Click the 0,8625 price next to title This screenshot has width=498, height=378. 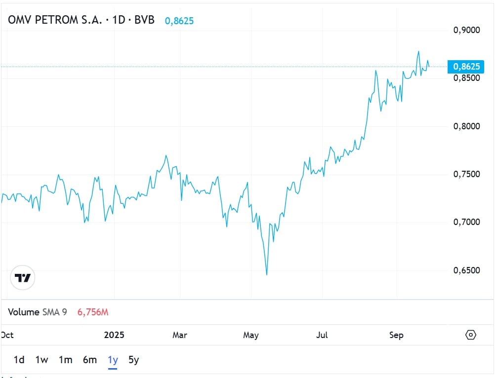[179, 21]
